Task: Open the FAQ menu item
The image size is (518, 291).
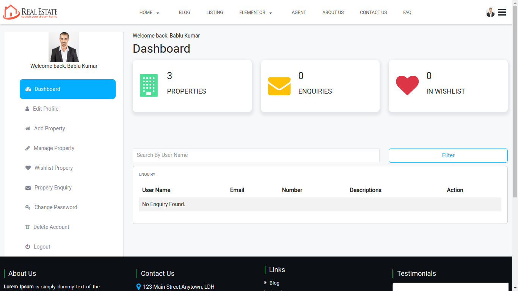Action: (407, 13)
